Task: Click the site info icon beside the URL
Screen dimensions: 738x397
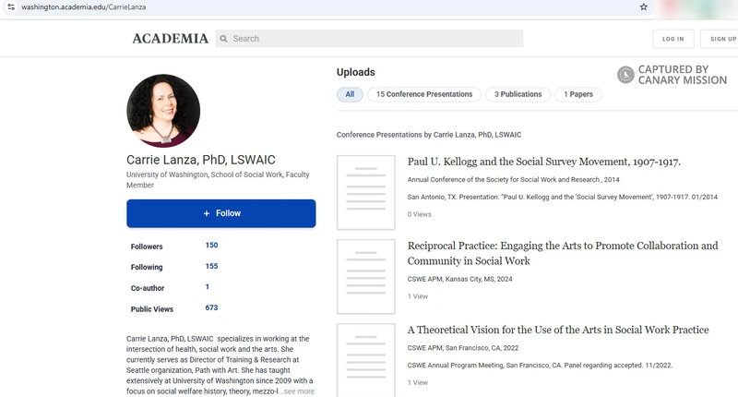Action: coord(11,7)
